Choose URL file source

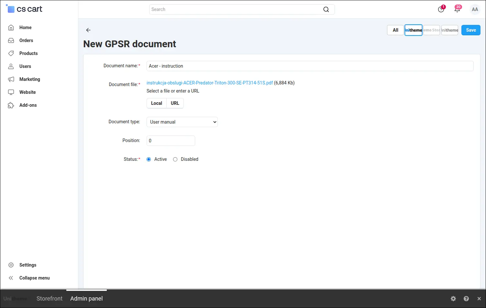coord(175,103)
